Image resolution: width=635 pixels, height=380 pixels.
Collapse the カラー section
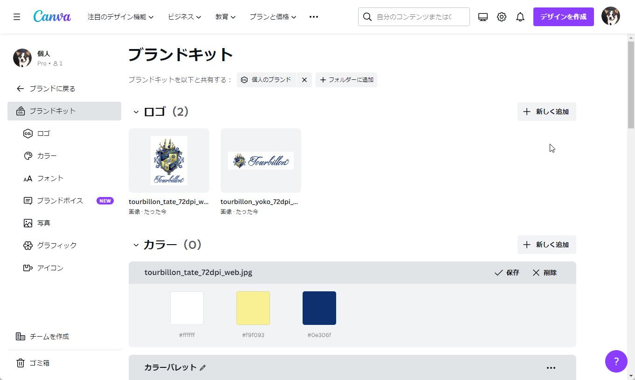click(x=136, y=245)
